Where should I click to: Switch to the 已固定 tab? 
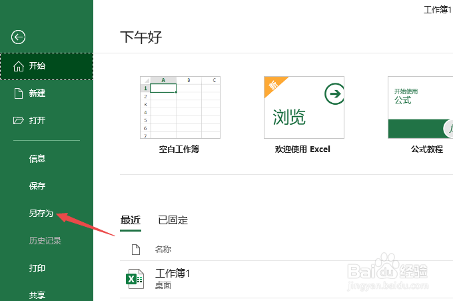pos(173,220)
